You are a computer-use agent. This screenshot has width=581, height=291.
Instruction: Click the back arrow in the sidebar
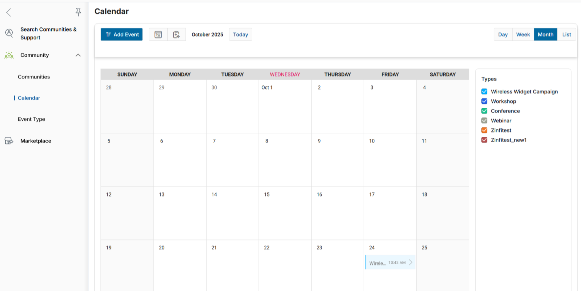[x=9, y=12]
